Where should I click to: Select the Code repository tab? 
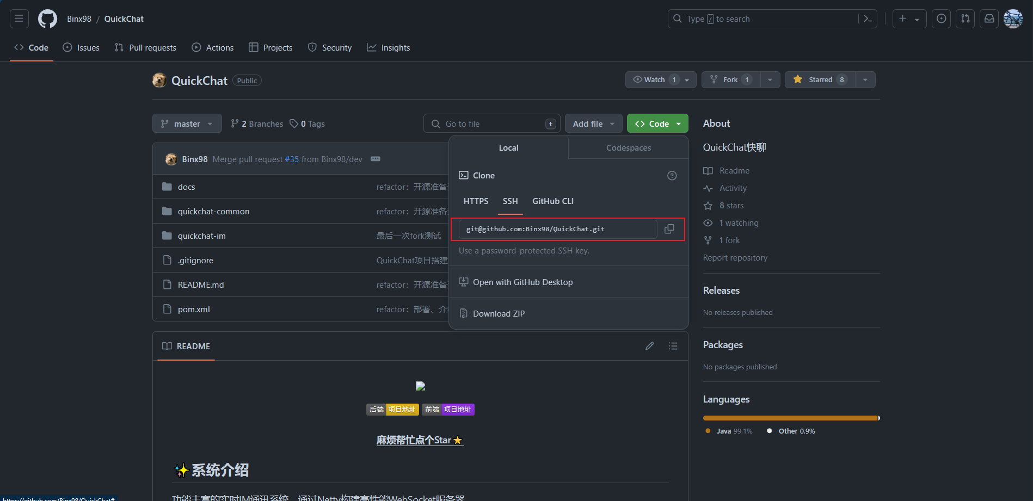pyautogui.click(x=32, y=47)
